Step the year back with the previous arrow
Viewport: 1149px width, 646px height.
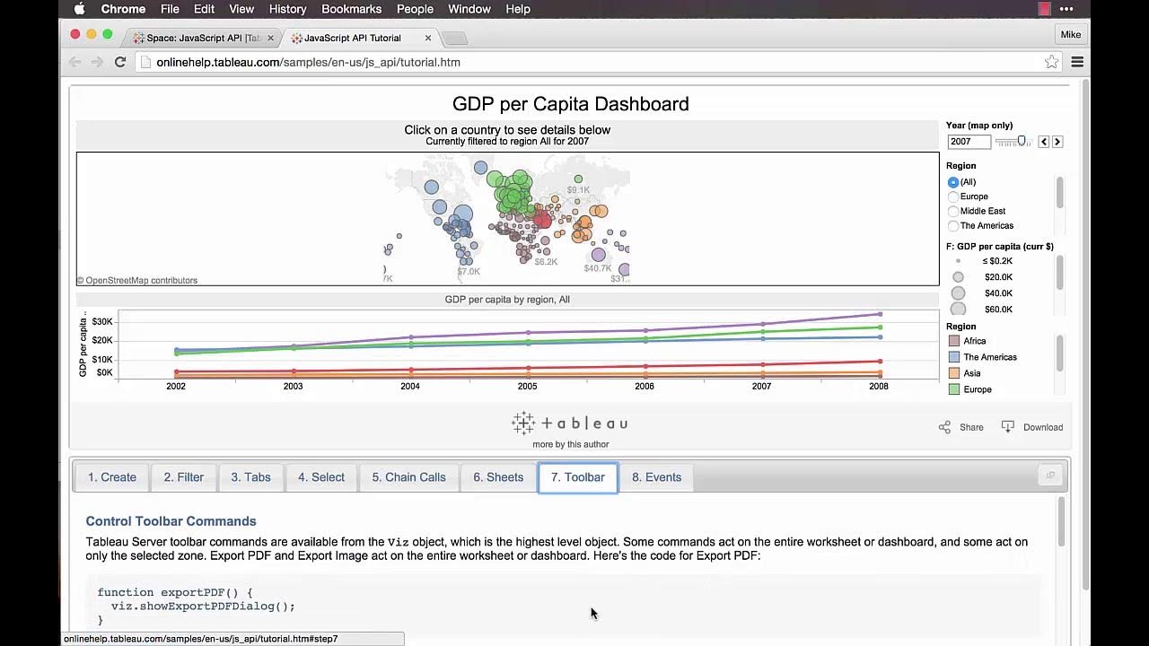click(x=1043, y=142)
